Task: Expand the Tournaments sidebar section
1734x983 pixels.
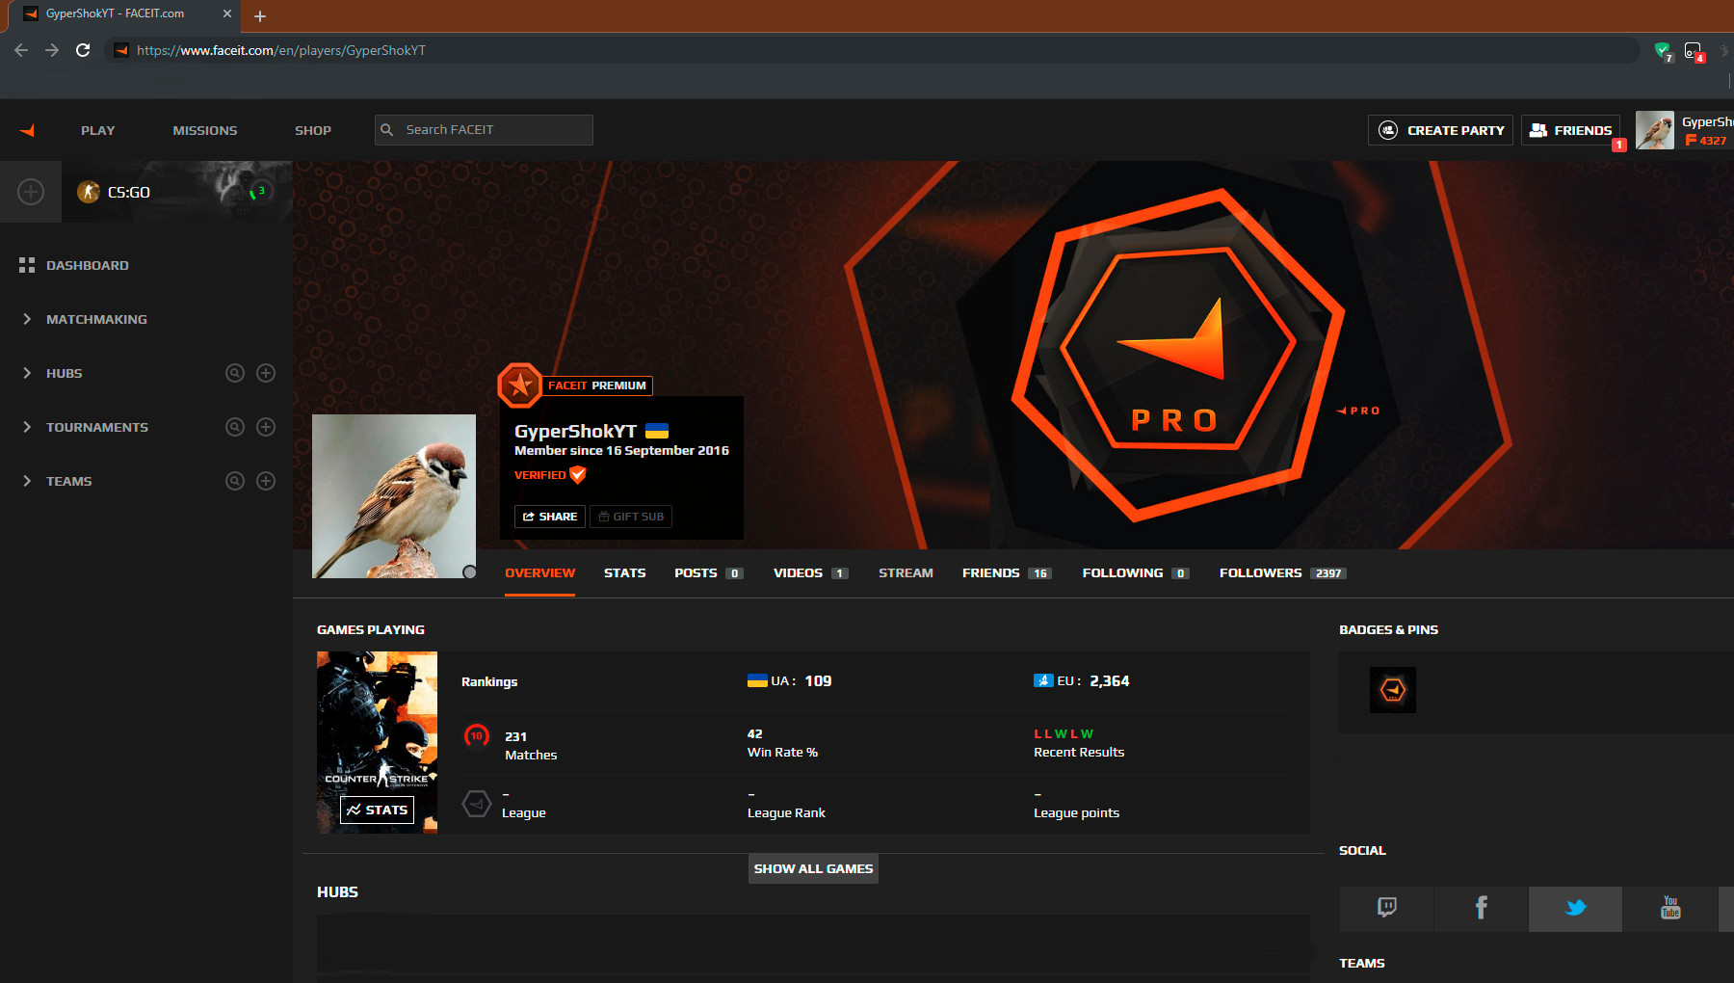Action: pos(97,427)
